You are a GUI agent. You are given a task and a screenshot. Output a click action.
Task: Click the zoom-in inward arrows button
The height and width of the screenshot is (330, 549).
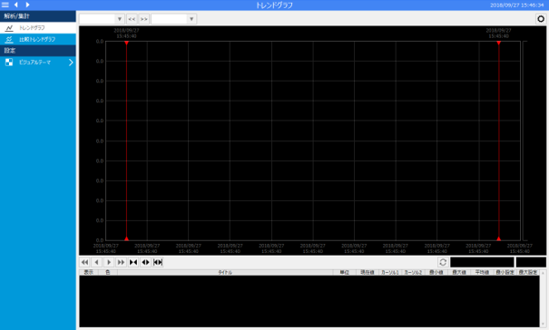(133, 262)
